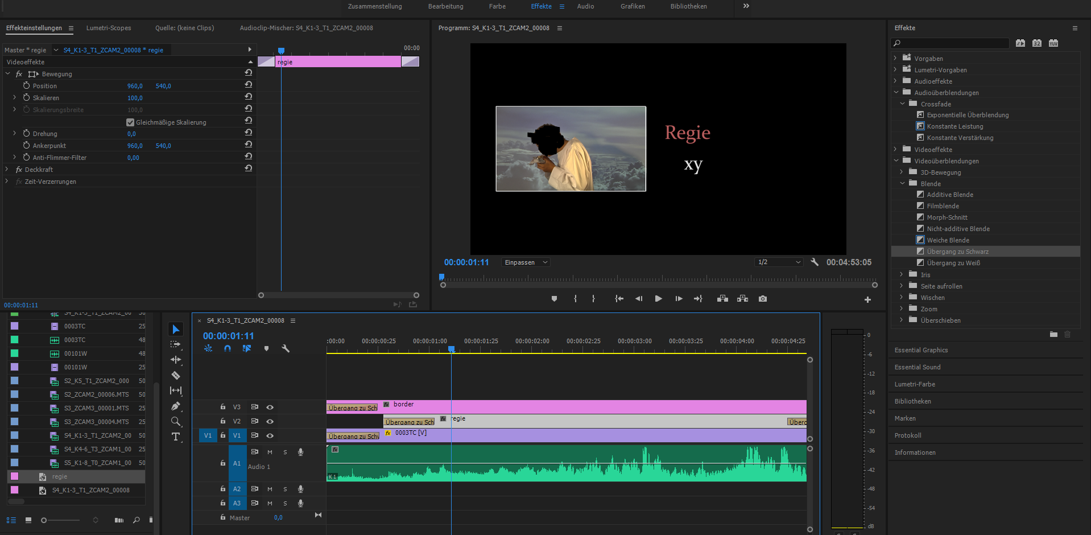This screenshot has width=1091, height=535.
Task: Open playback resolution 1/2 dropdown
Action: [779, 262]
